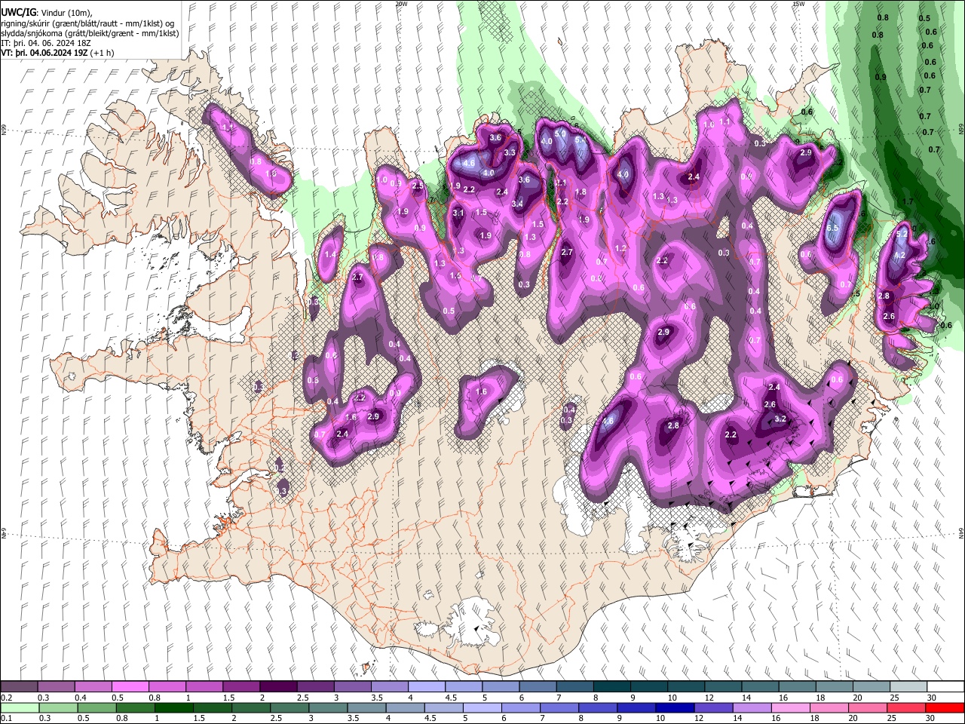
Task: Click the bright red swatch after rain legend 30
Action: coord(945,707)
